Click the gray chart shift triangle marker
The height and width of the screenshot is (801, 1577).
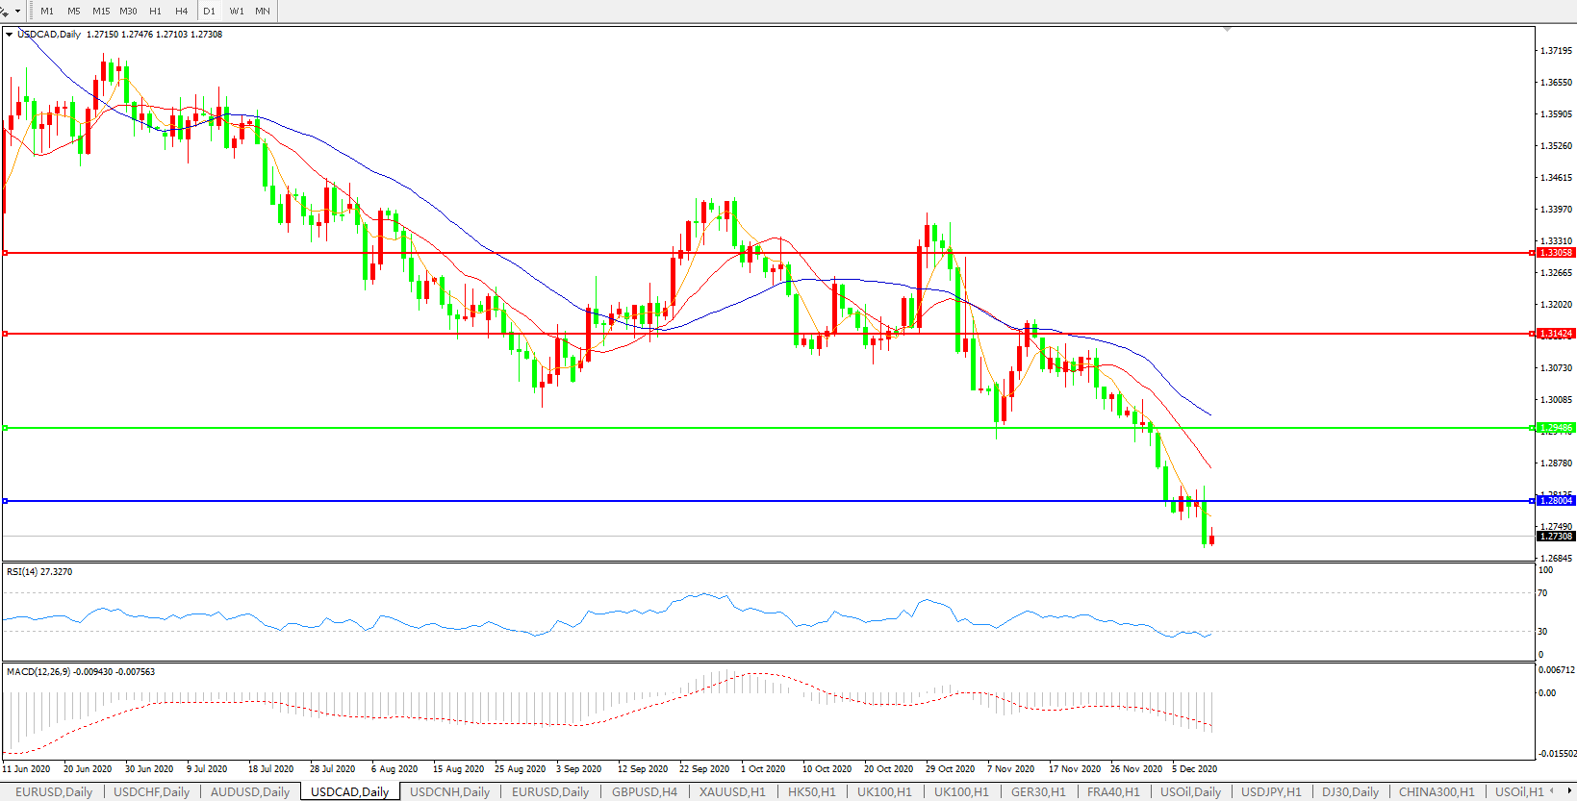click(1227, 30)
